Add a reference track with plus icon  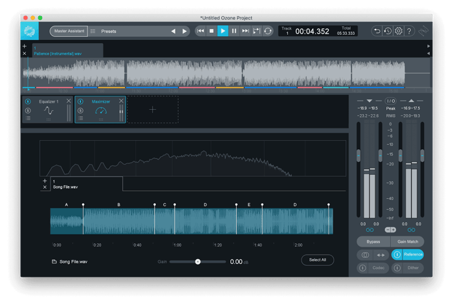coord(45,181)
